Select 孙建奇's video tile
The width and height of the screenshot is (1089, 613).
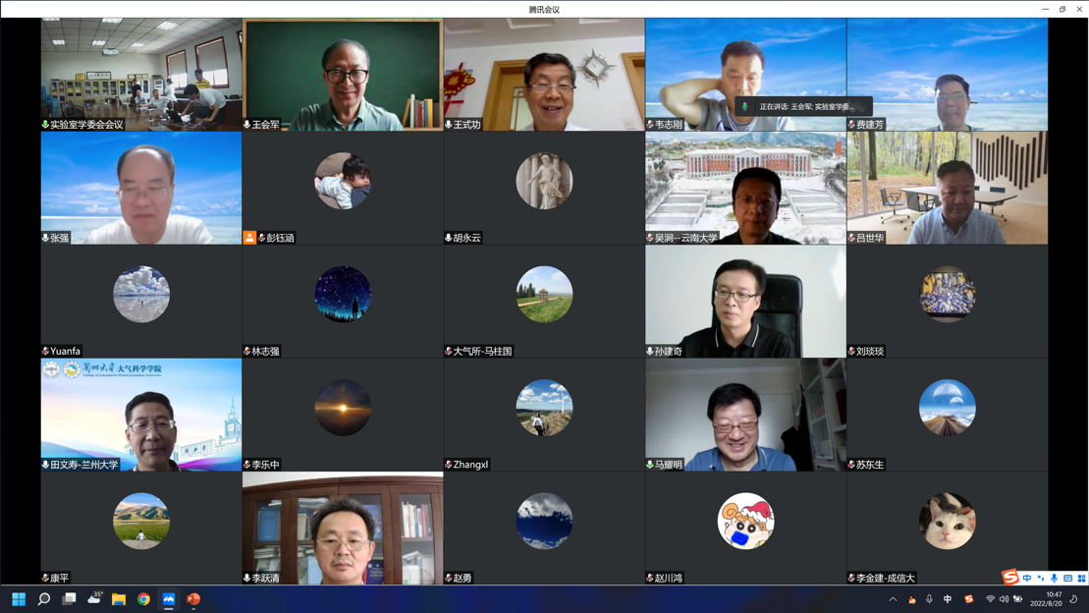745,301
